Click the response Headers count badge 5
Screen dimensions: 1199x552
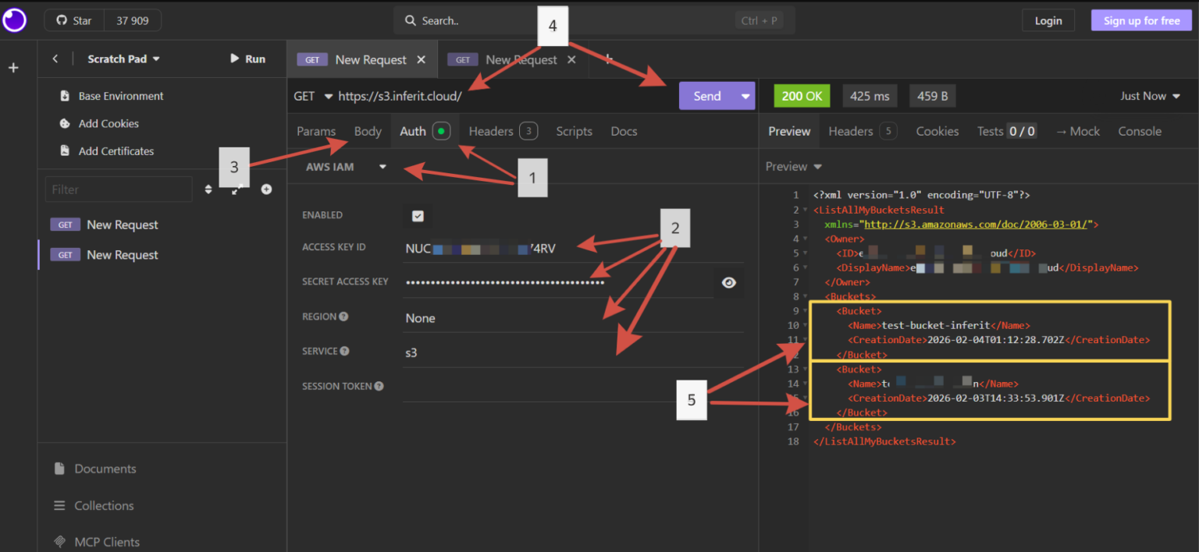click(x=888, y=132)
